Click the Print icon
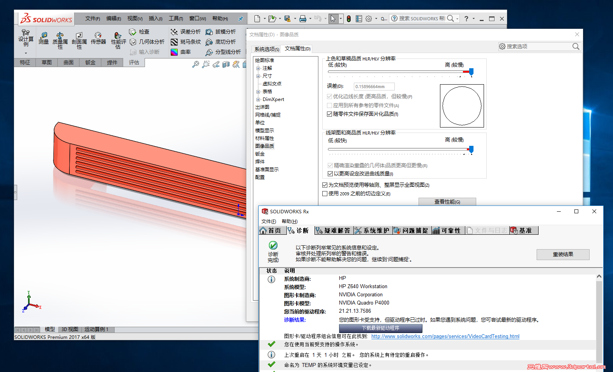Screen dimensions: 613x372 point(303,18)
